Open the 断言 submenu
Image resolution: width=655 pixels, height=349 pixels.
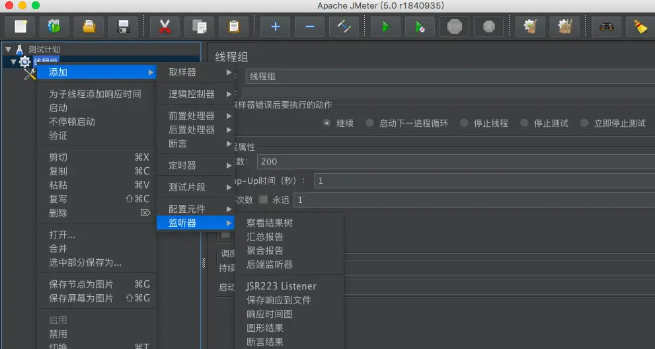(196, 143)
